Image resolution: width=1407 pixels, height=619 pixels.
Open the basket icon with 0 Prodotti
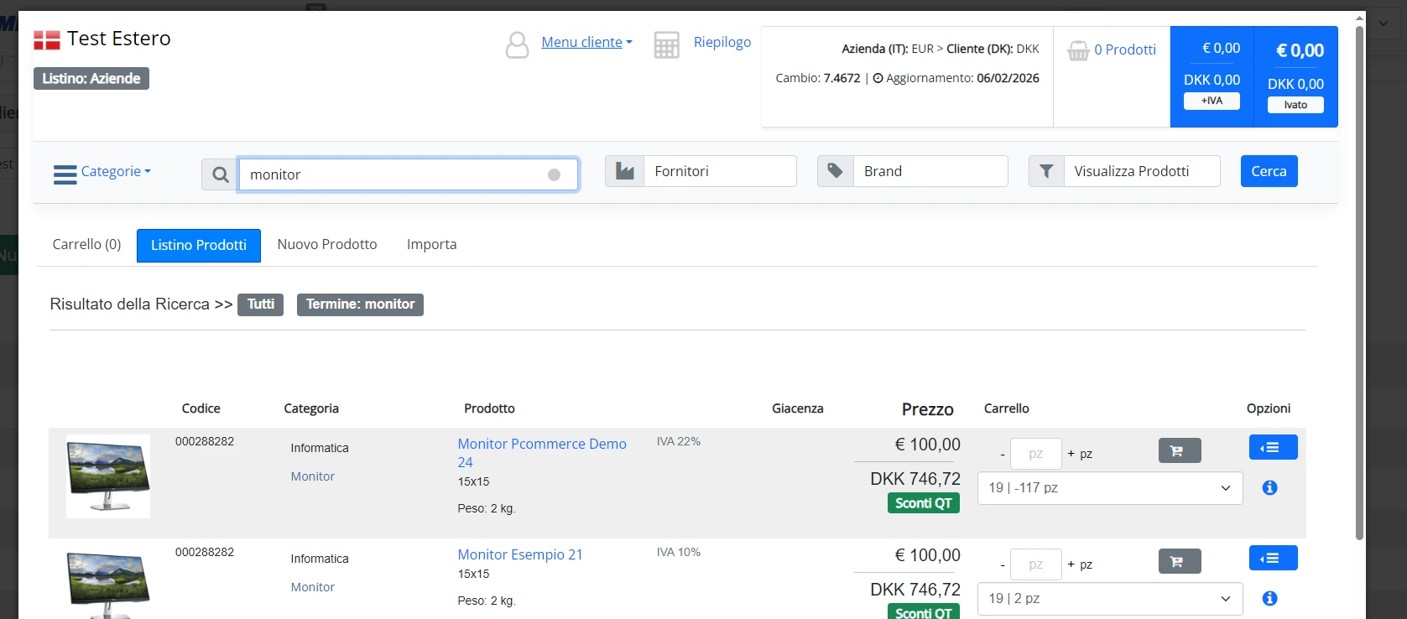(1078, 50)
